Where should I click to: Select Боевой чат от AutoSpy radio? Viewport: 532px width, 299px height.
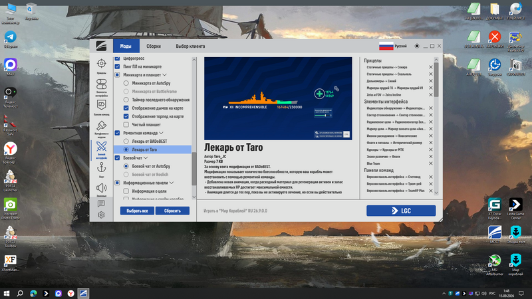click(x=126, y=166)
